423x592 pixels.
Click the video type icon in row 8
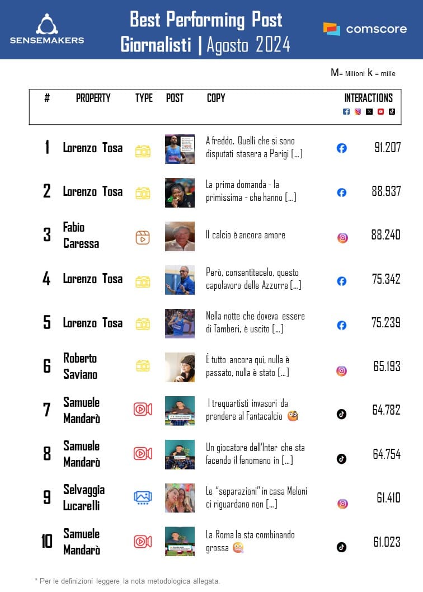[143, 453]
